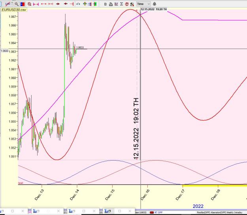Click the red compress inward arrows icon
The image size is (247, 215).
tap(51, 4)
